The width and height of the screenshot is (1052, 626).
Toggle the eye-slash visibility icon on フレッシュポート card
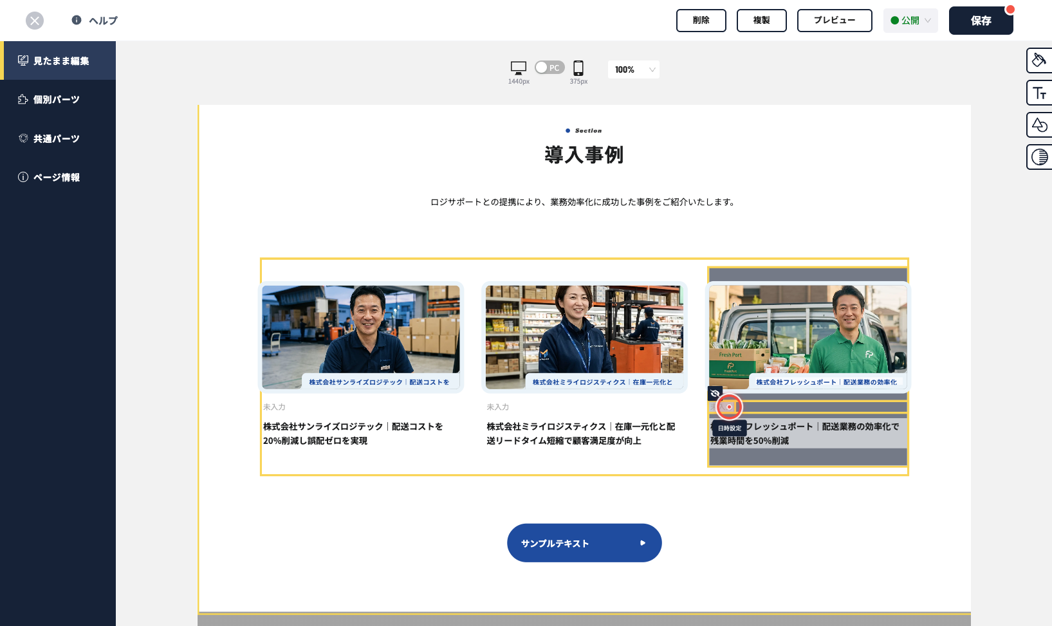pyautogui.click(x=715, y=393)
